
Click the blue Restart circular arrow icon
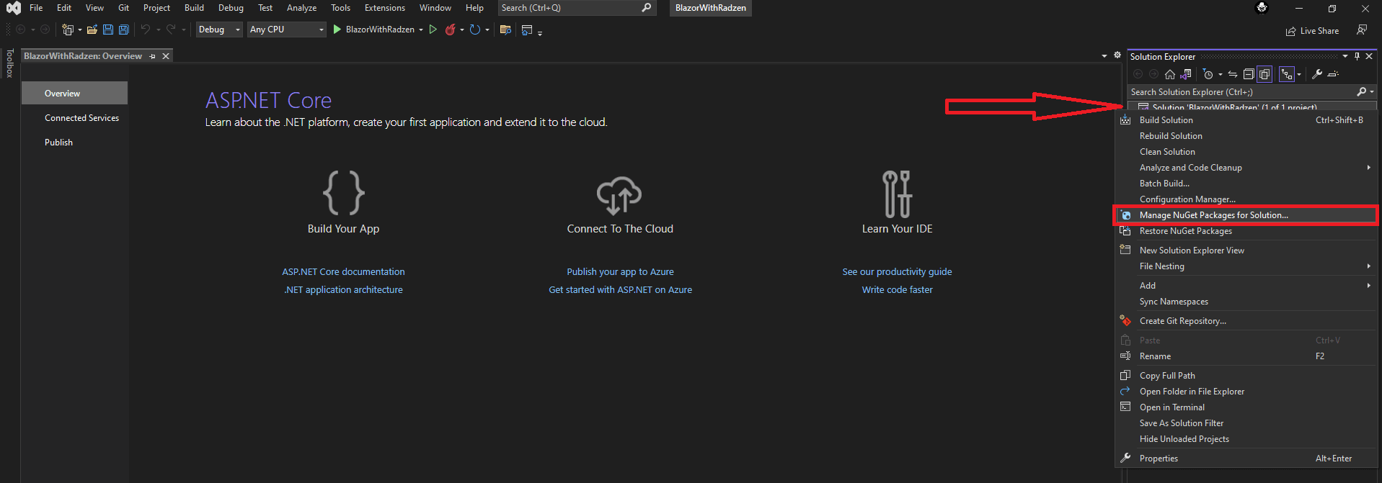[x=474, y=30]
